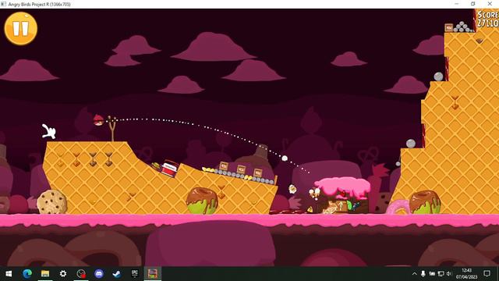Click the pink frosted donut
This screenshot has width=499, height=281.
coord(398,207)
